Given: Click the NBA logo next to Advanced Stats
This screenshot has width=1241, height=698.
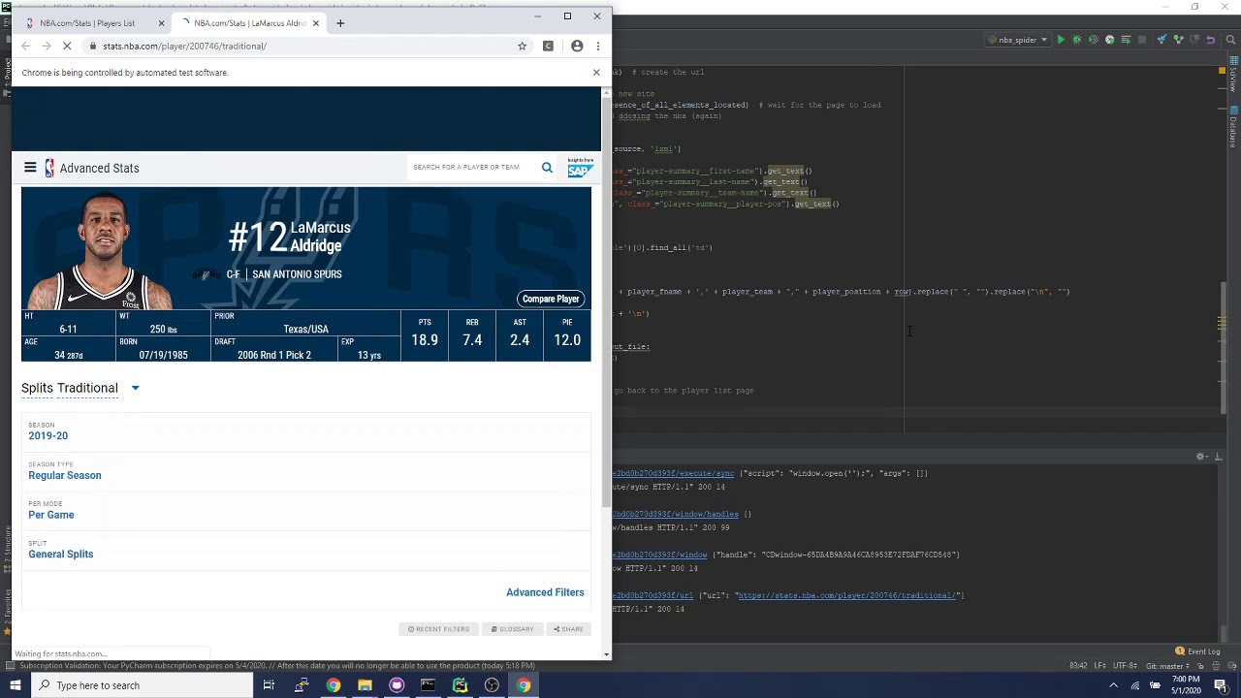Looking at the screenshot, I should point(48,168).
